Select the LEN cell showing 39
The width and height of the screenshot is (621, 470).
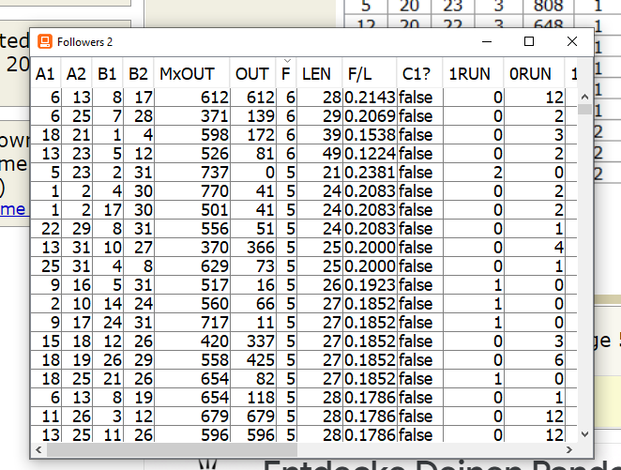pos(320,135)
